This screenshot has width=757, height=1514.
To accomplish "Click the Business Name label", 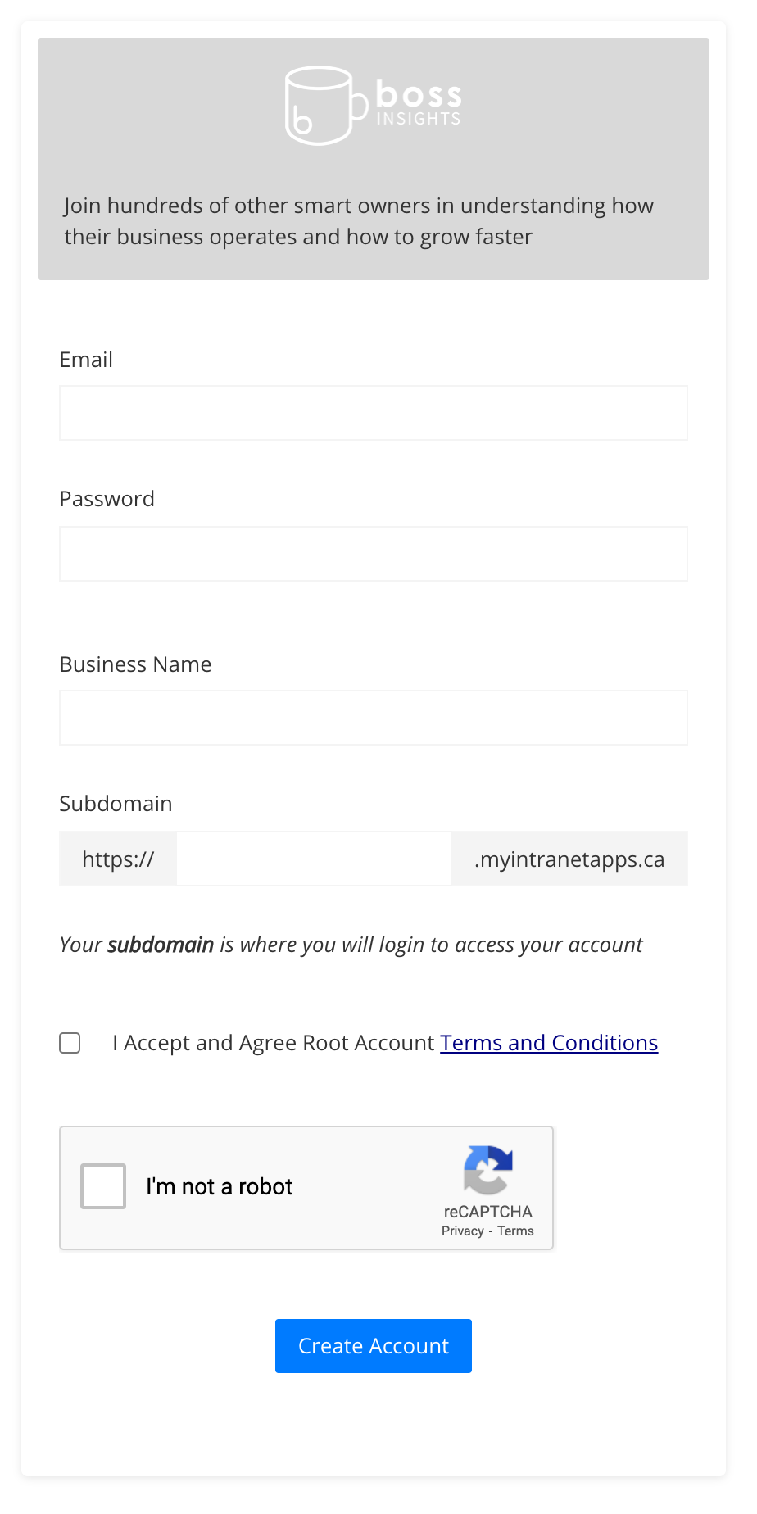I will pyautogui.click(x=135, y=664).
